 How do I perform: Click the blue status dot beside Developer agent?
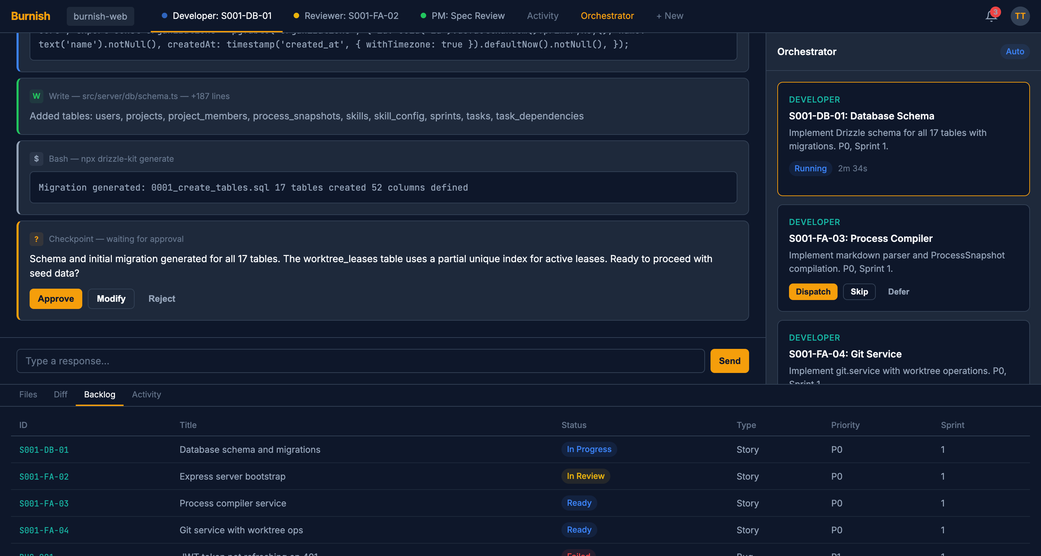pos(164,16)
